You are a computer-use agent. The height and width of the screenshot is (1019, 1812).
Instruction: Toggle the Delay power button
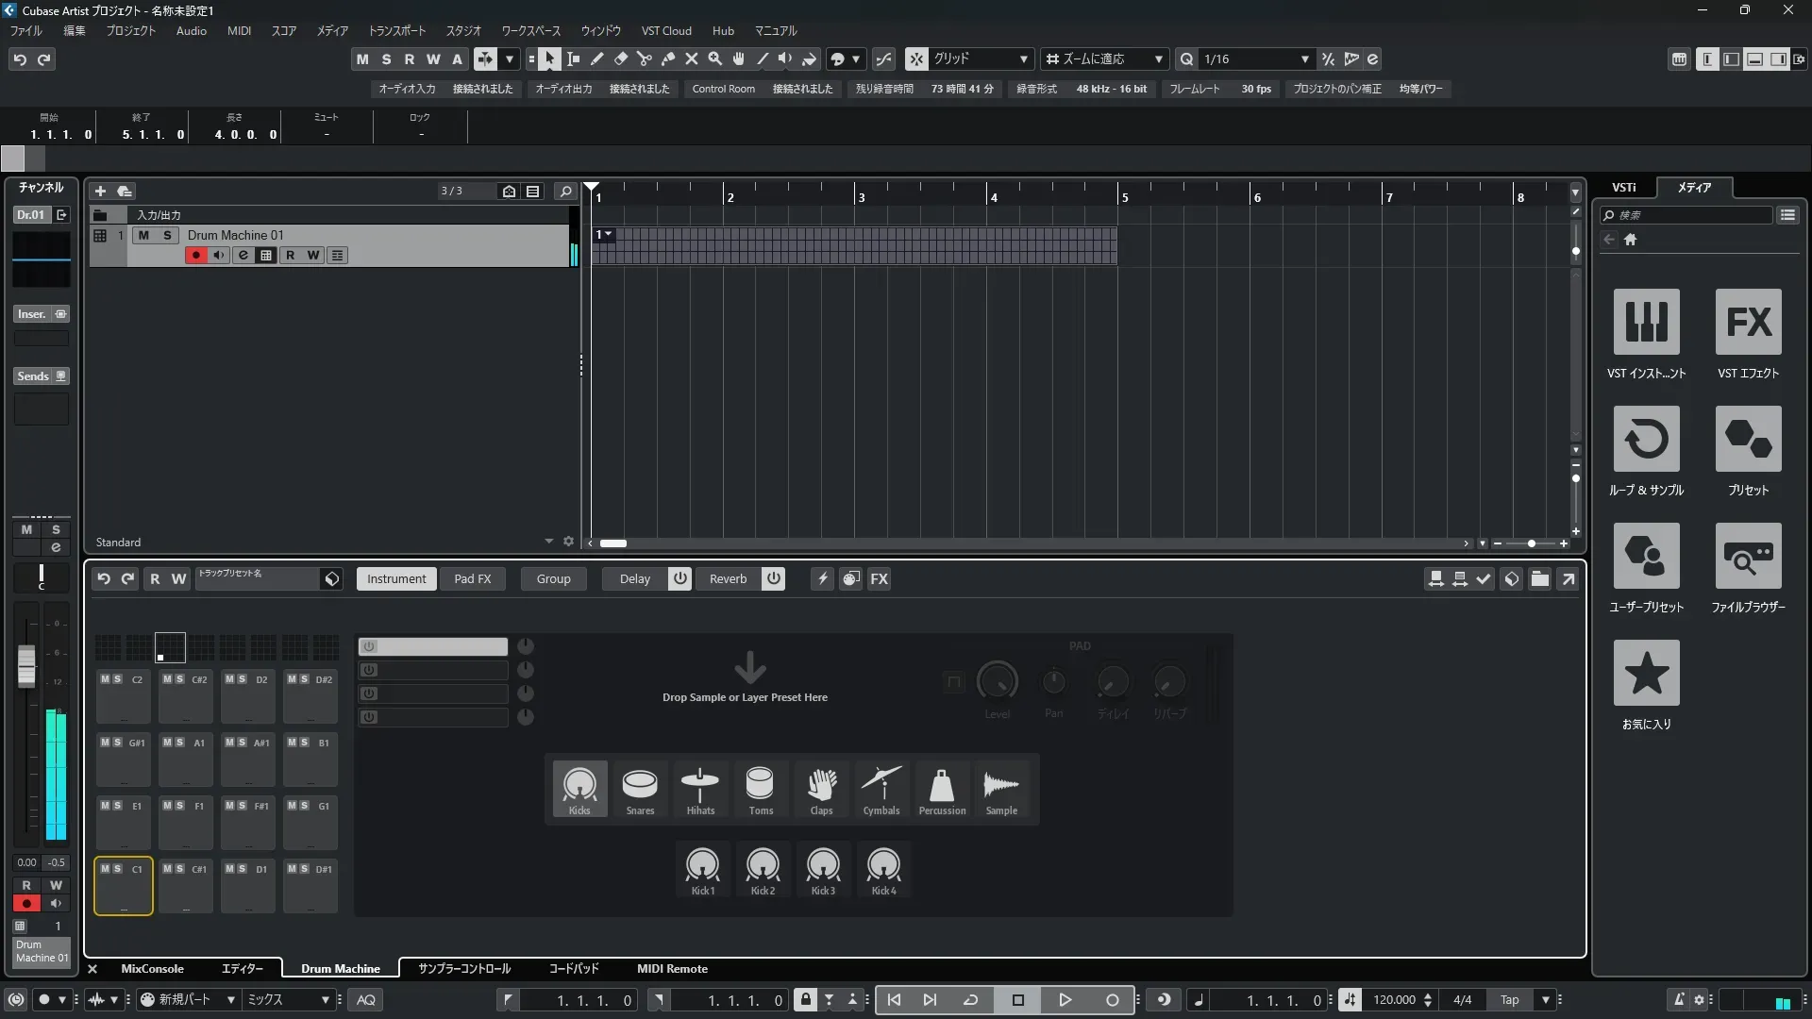(x=679, y=578)
